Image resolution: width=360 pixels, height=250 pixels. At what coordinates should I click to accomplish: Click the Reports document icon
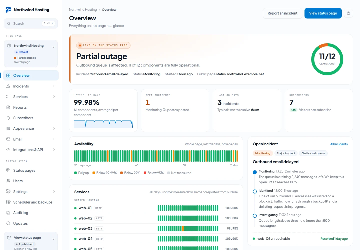[x=8, y=107]
